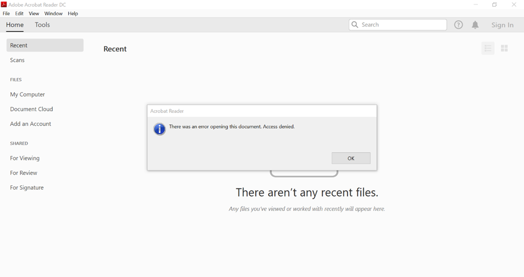Viewport: 524px width, 277px height.
Task: Click the help question mark icon
Action: click(x=458, y=25)
